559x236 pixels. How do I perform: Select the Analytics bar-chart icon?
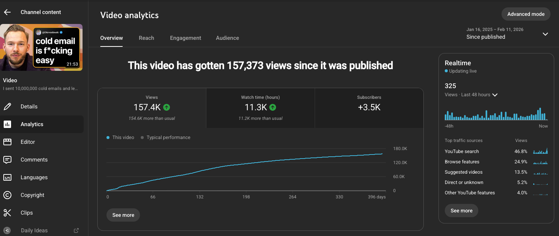pos(8,124)
